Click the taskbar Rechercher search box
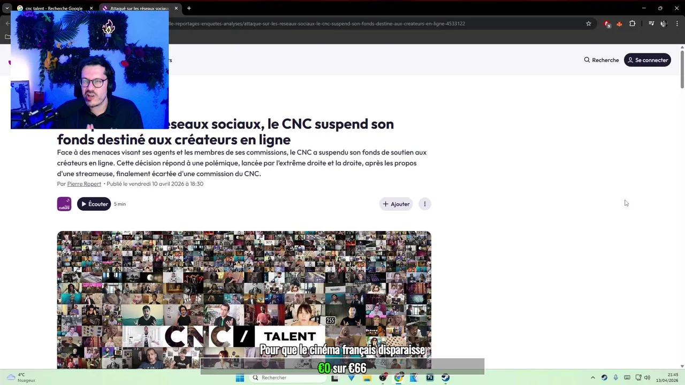Screen dimensions: 685x385 tap(287, 378)
